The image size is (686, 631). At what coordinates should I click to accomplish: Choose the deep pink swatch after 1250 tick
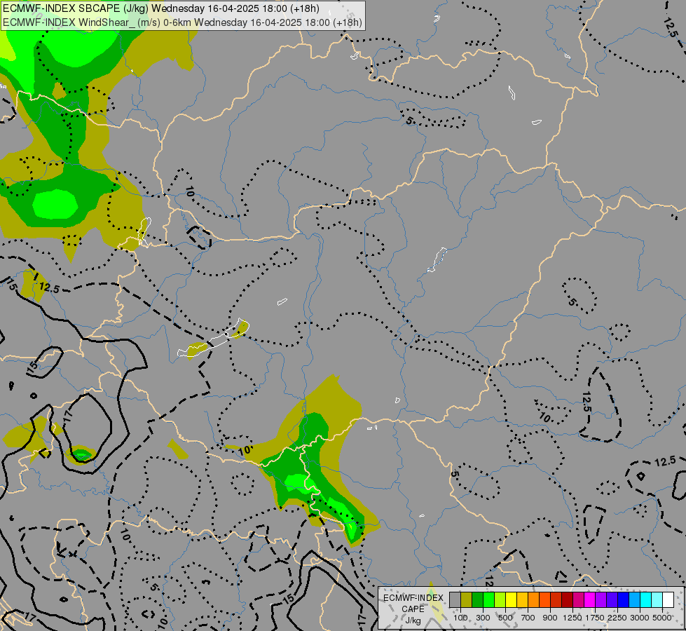coord(578,600)
